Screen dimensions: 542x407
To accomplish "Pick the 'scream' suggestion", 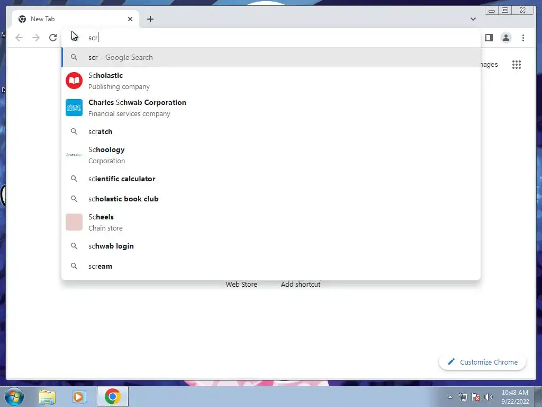I will point(271,266).
